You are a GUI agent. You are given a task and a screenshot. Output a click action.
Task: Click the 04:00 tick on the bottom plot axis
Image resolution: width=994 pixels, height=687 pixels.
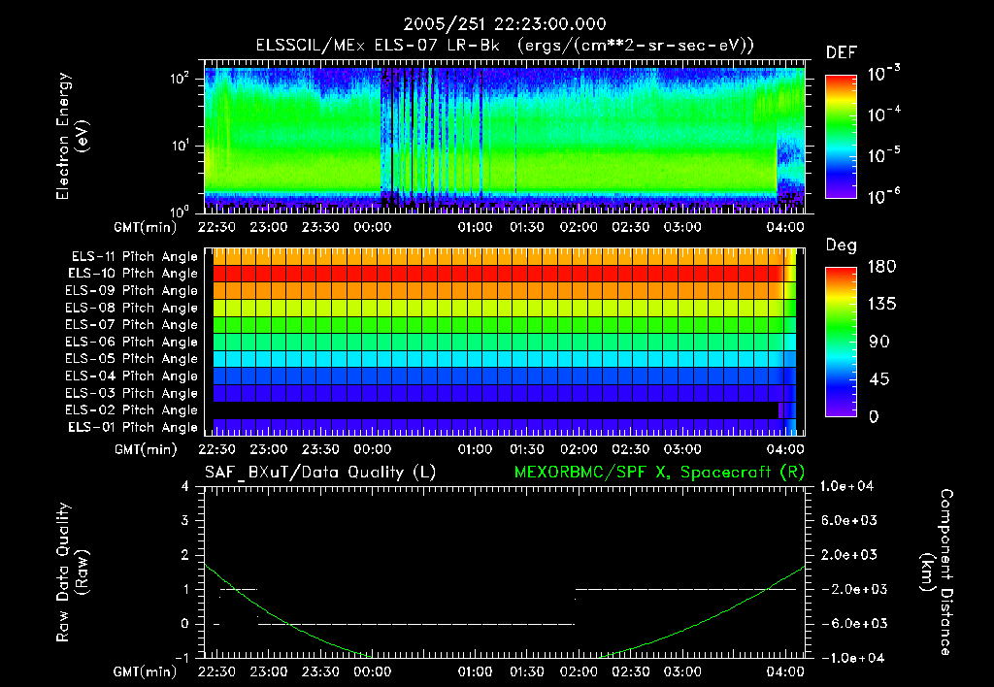784,671
